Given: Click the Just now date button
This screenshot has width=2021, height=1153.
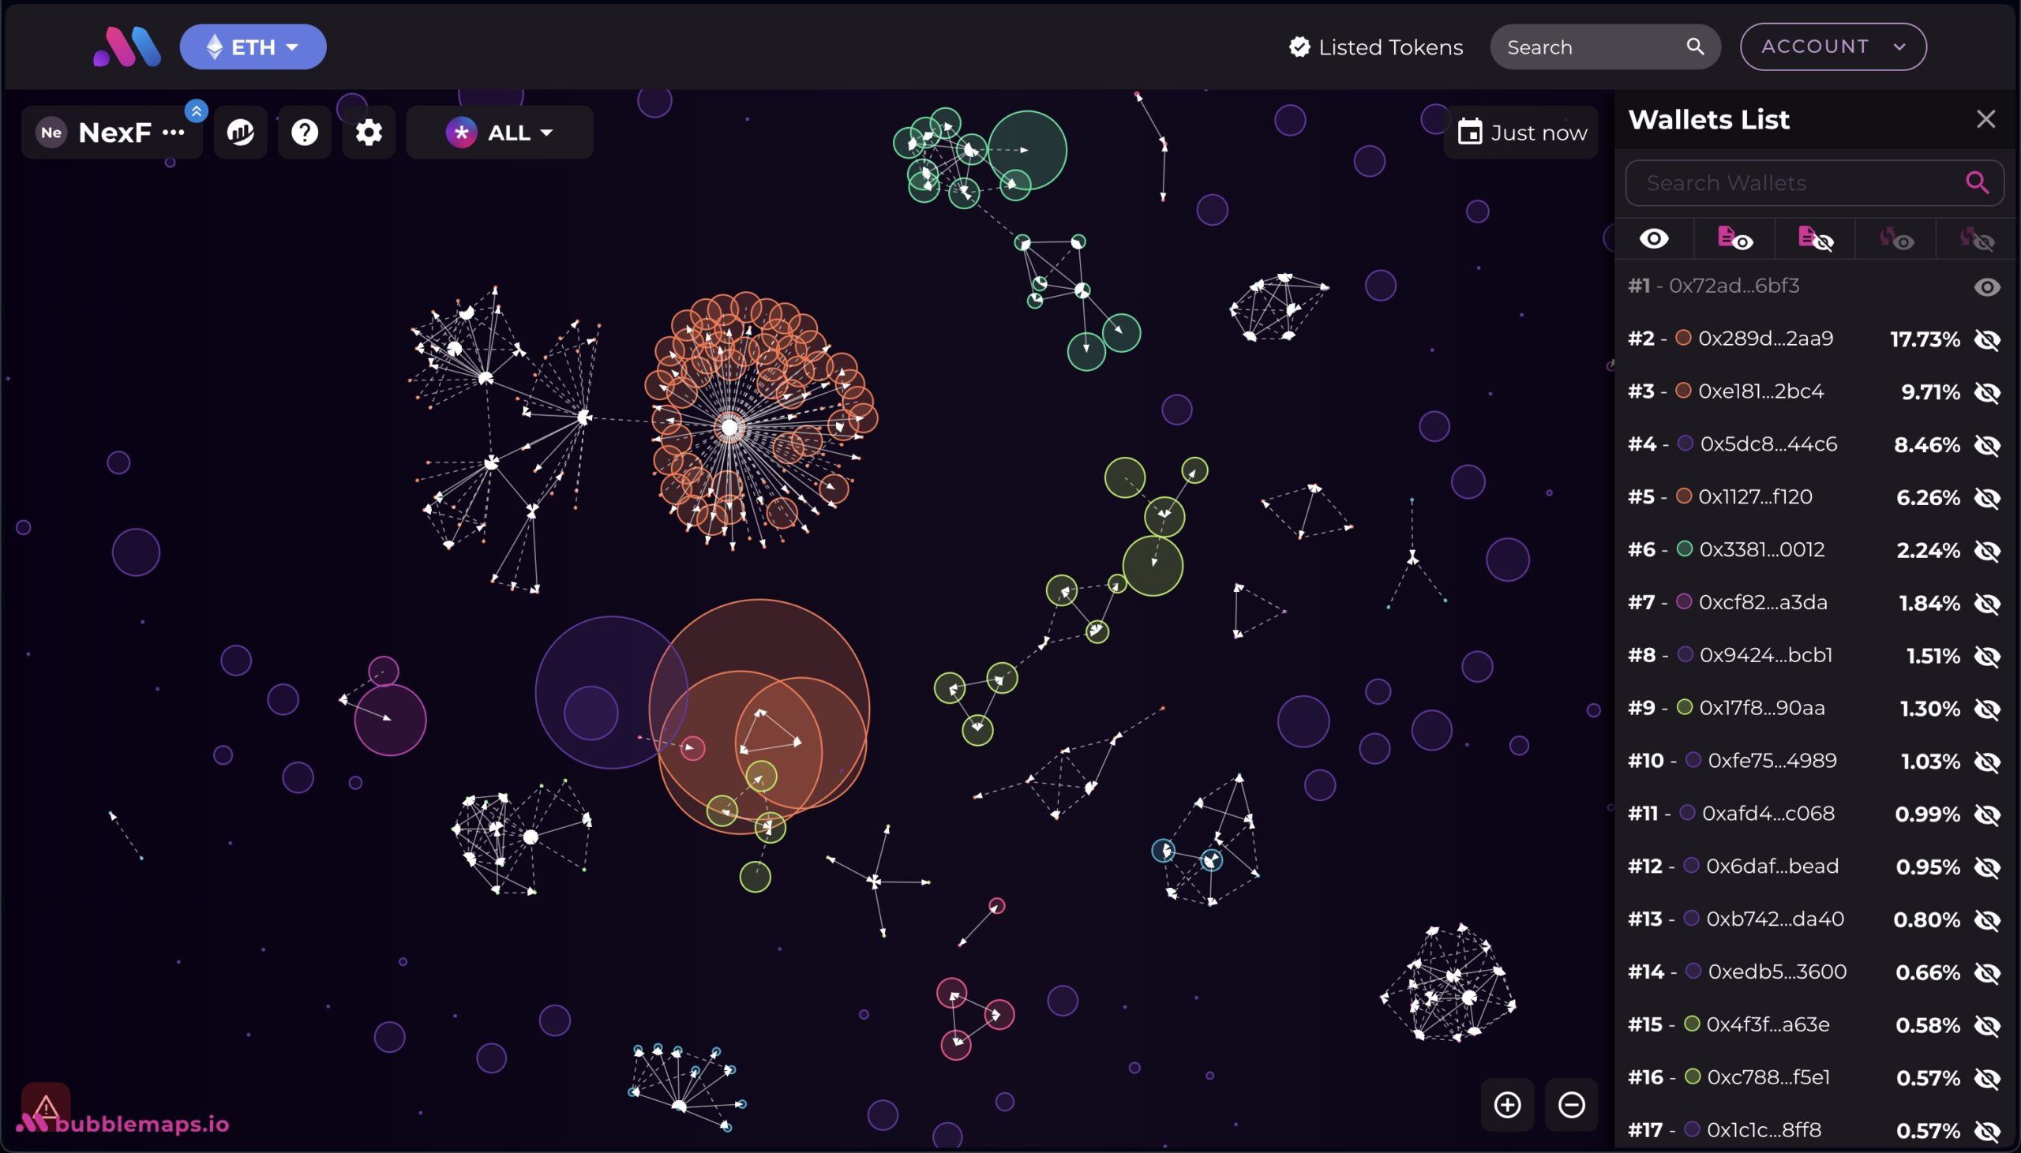Looking at the screenshot, I should pyautogui.click(x=1521, y=133).
